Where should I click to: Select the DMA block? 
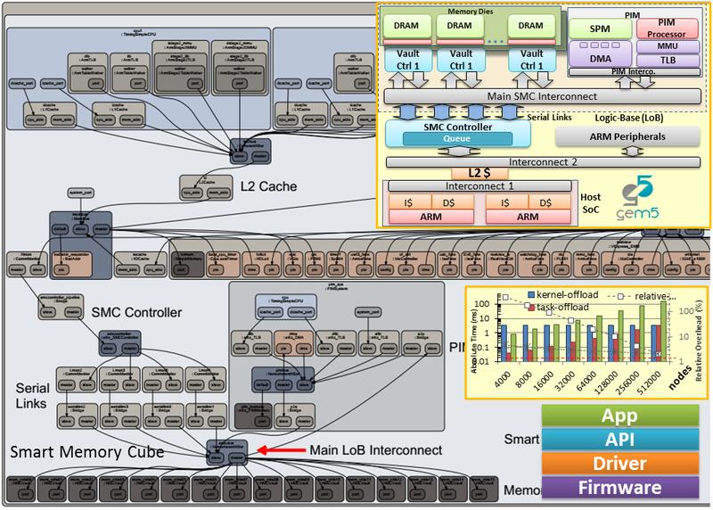[x=600, y=53]
